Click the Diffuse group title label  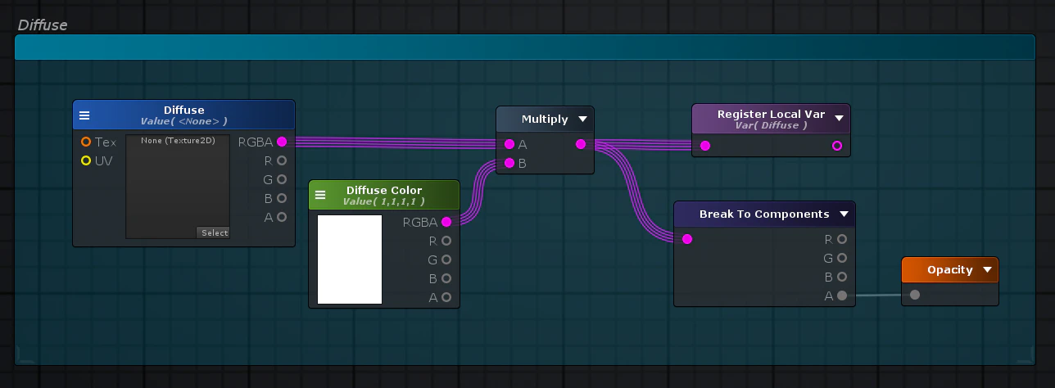[x=43, y=25]
